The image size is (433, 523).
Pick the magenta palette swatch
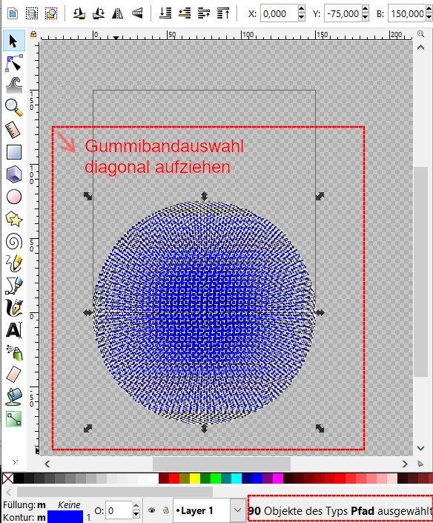point(277,478)
